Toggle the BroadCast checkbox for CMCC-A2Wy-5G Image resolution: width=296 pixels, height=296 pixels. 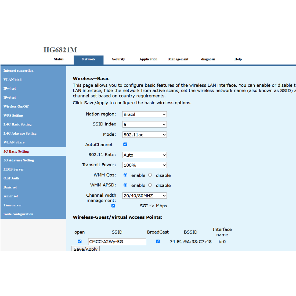[158, 241]
